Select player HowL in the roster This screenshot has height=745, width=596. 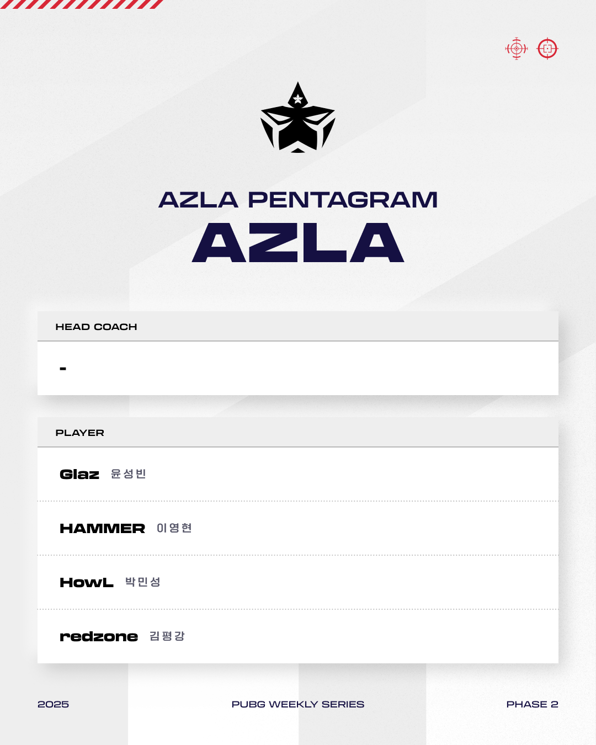pyautogui.click(x=87, y=582)
